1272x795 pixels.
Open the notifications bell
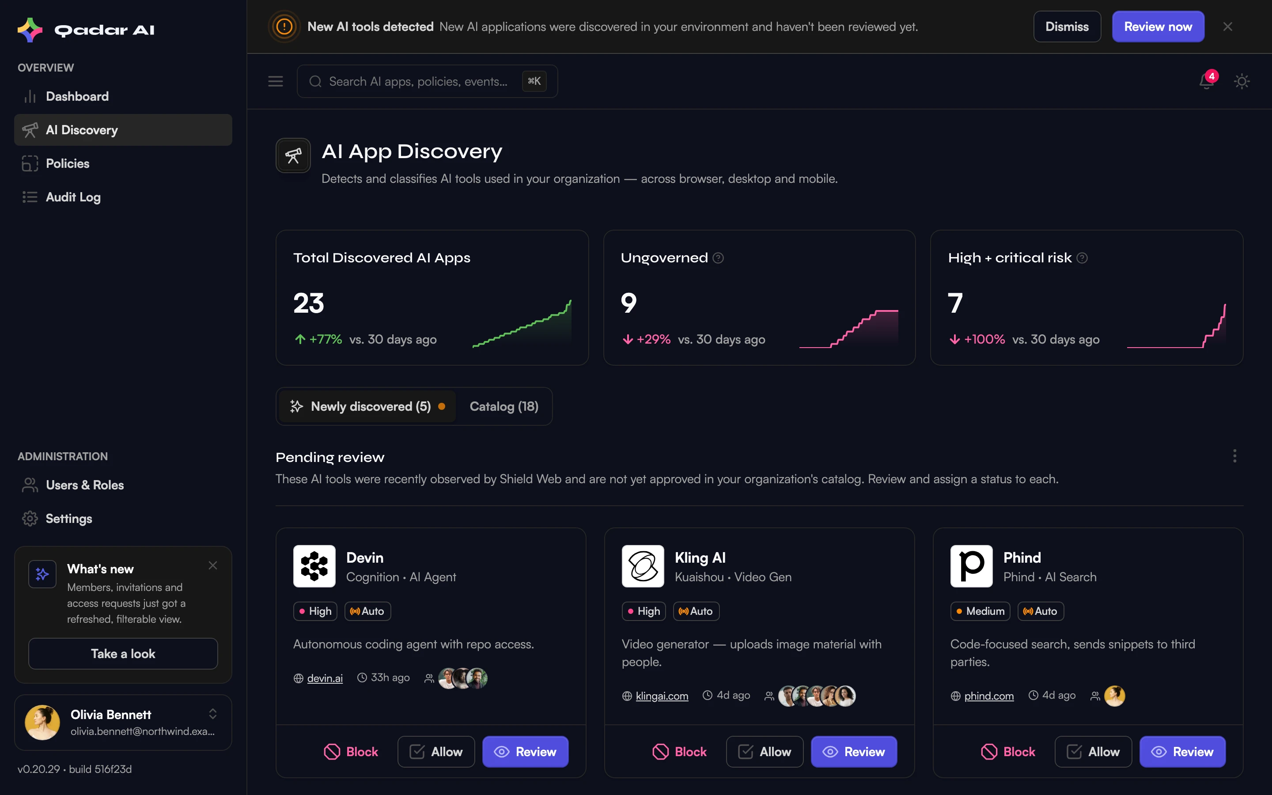[1206, 82]
